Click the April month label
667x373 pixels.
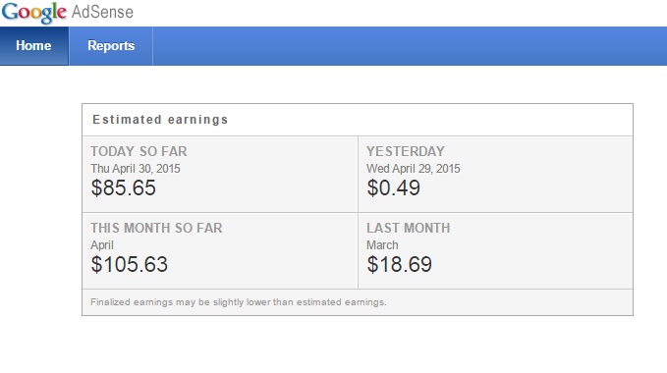point(102,245)
